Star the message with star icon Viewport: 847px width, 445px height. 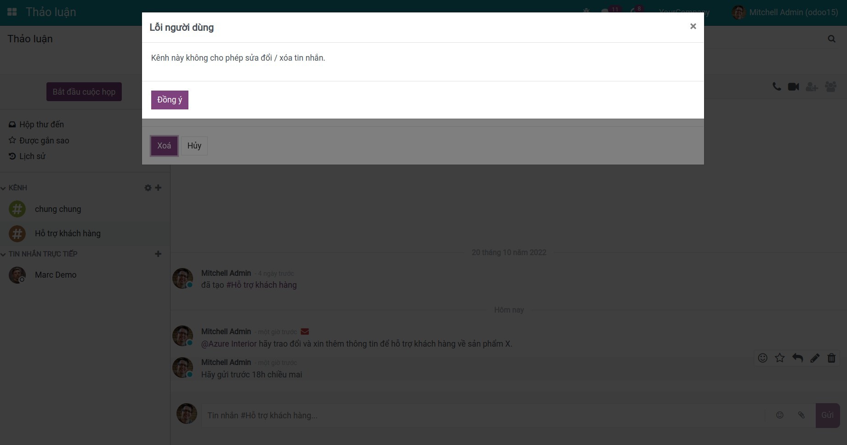[x=779, y=358]
